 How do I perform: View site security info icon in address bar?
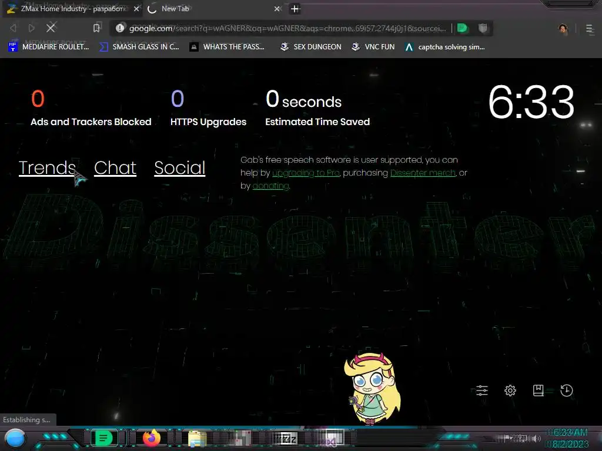(x=120, y=28)
